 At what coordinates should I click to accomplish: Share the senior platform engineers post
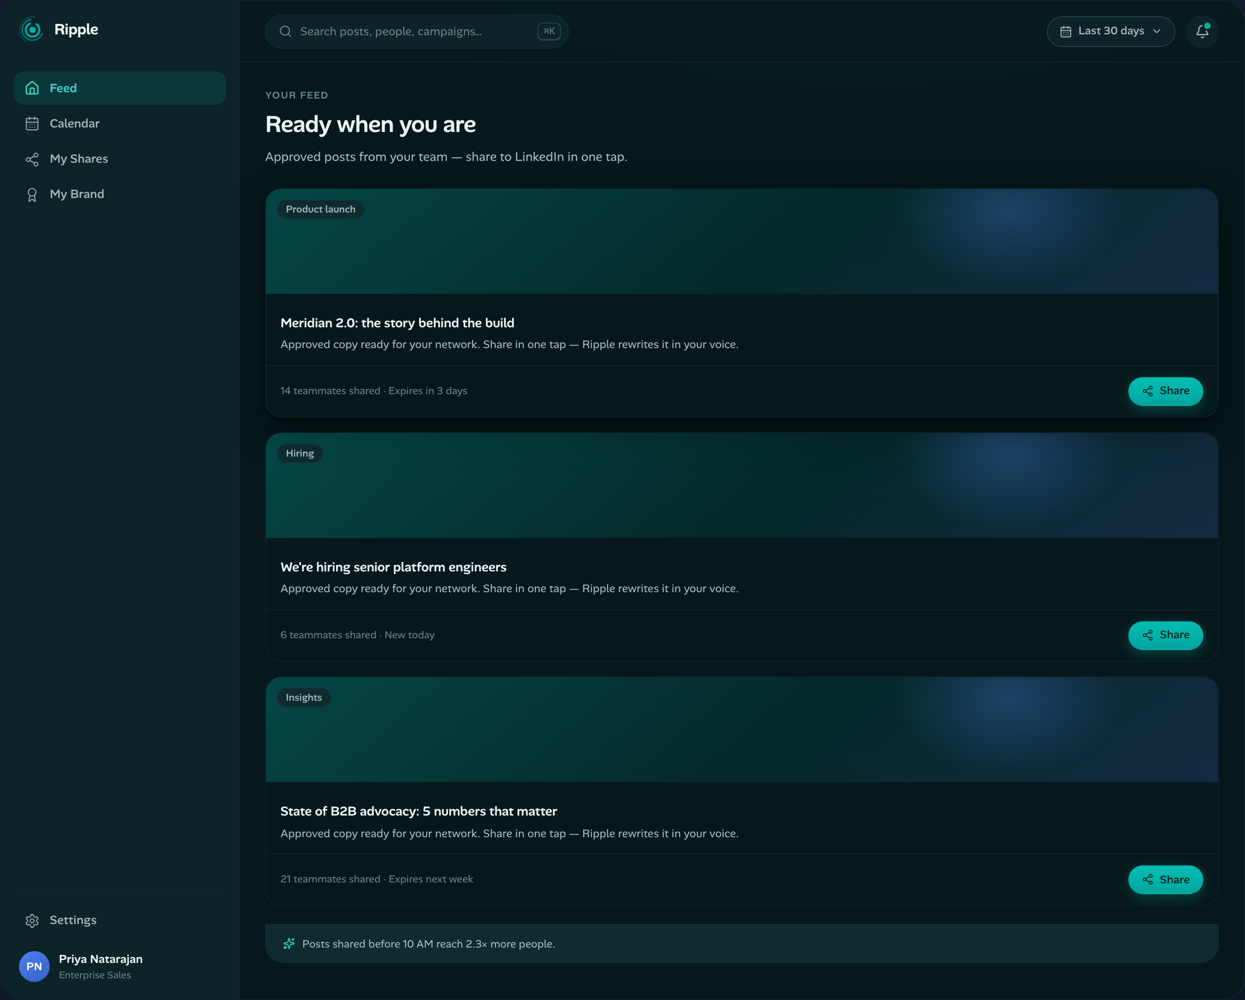pyautogui.click(x=1165, y=635)
